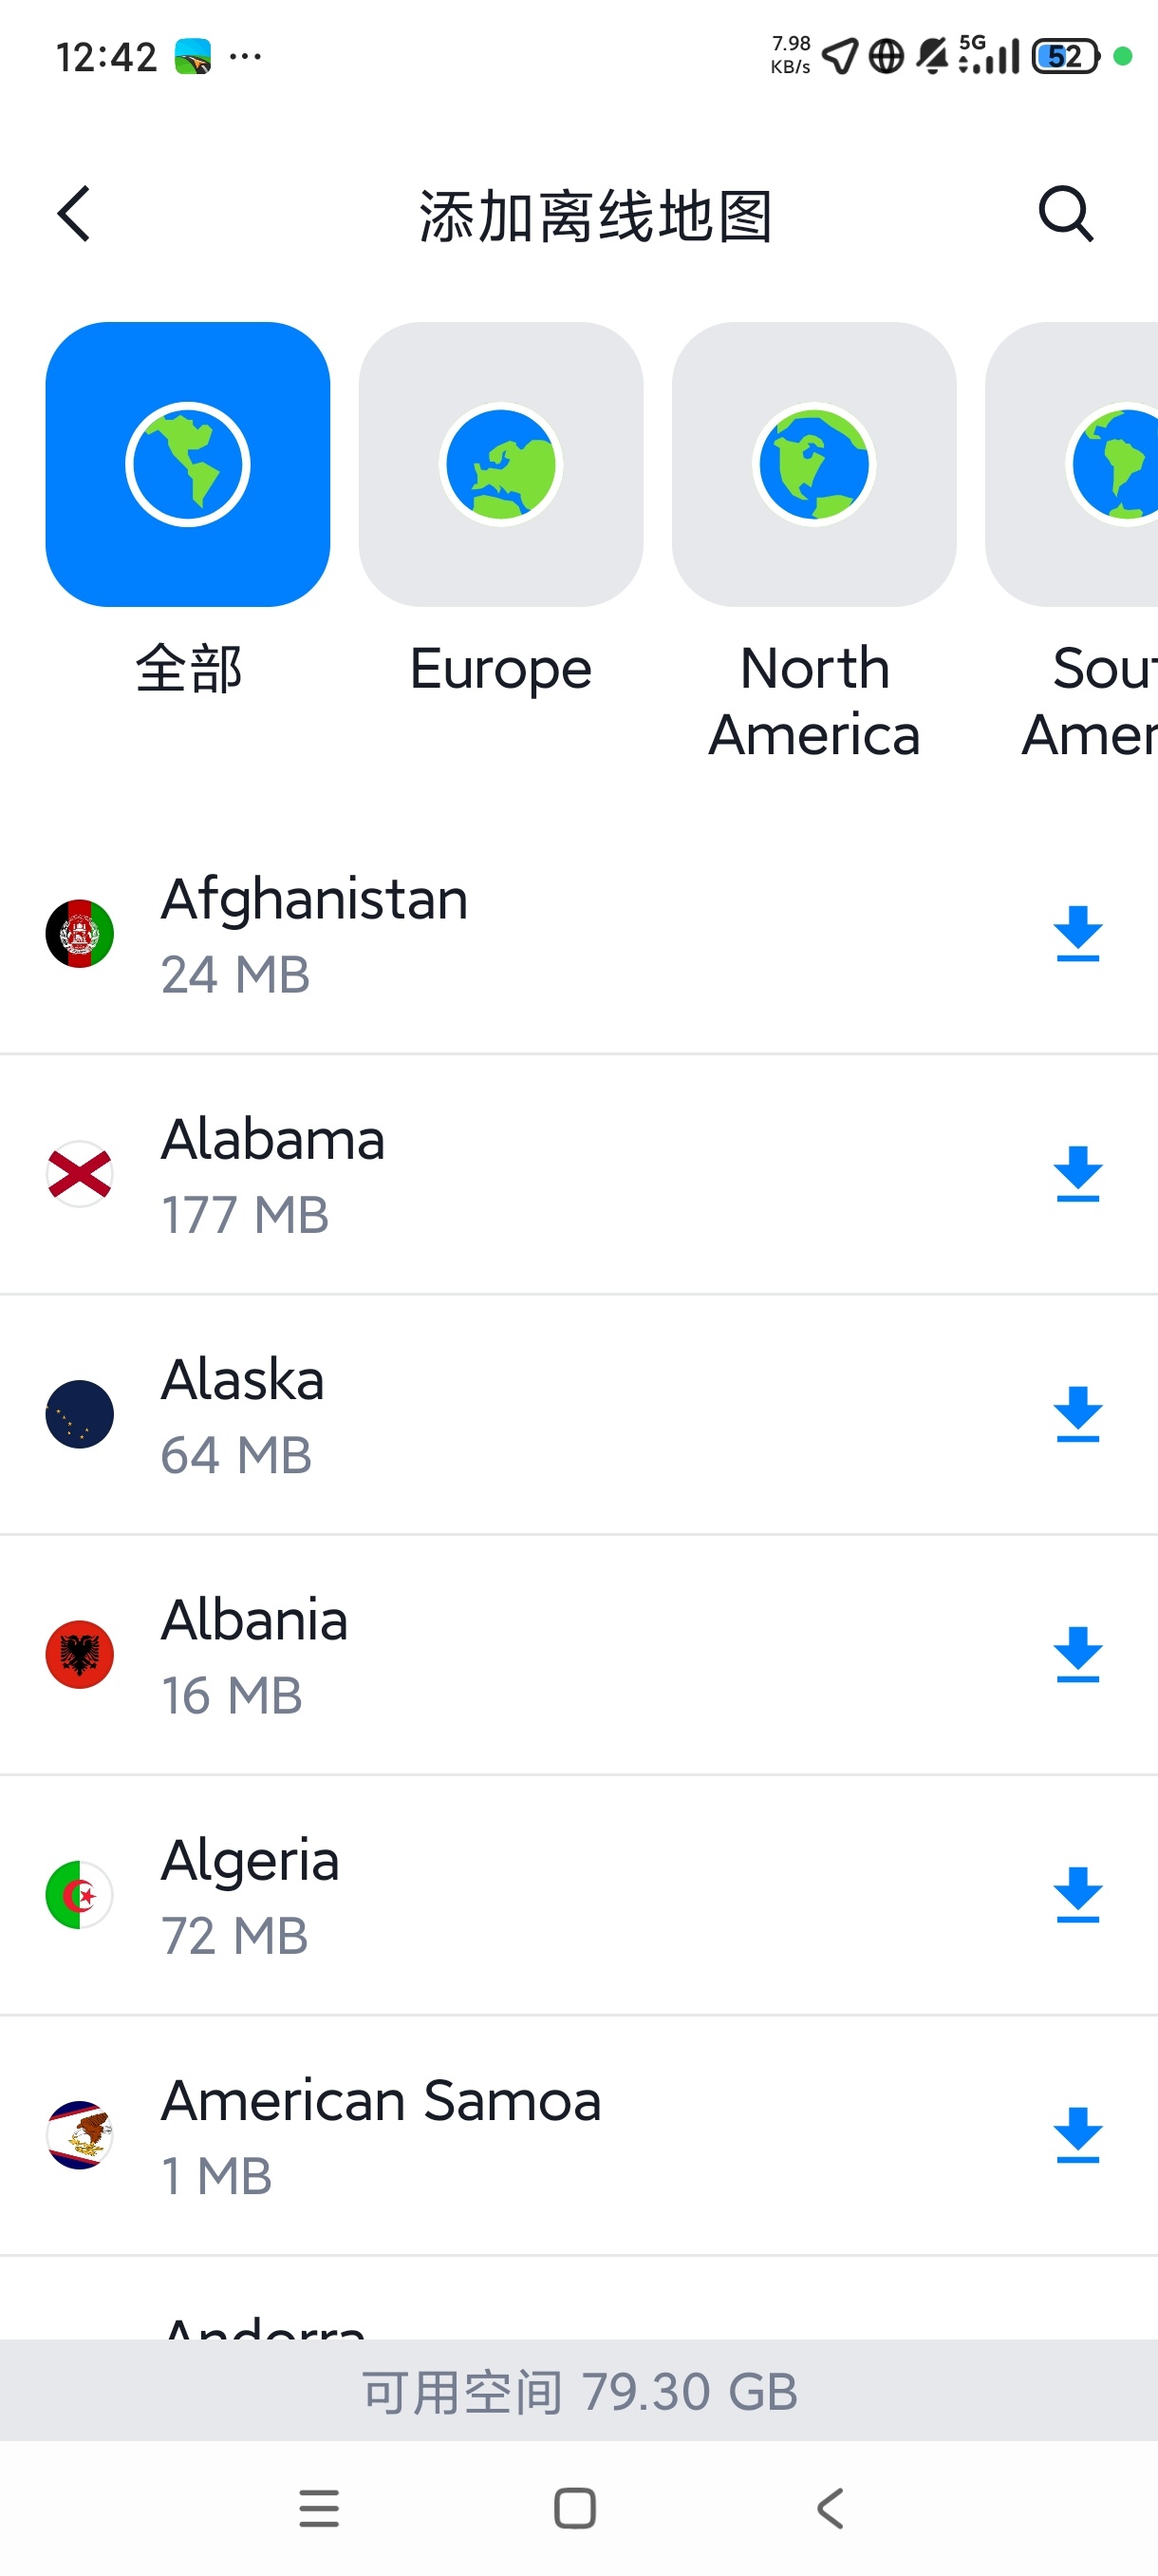Tap the American Samoa flag icon
This screenshot has width=1158, height=2576.
tap(80, 2135)
